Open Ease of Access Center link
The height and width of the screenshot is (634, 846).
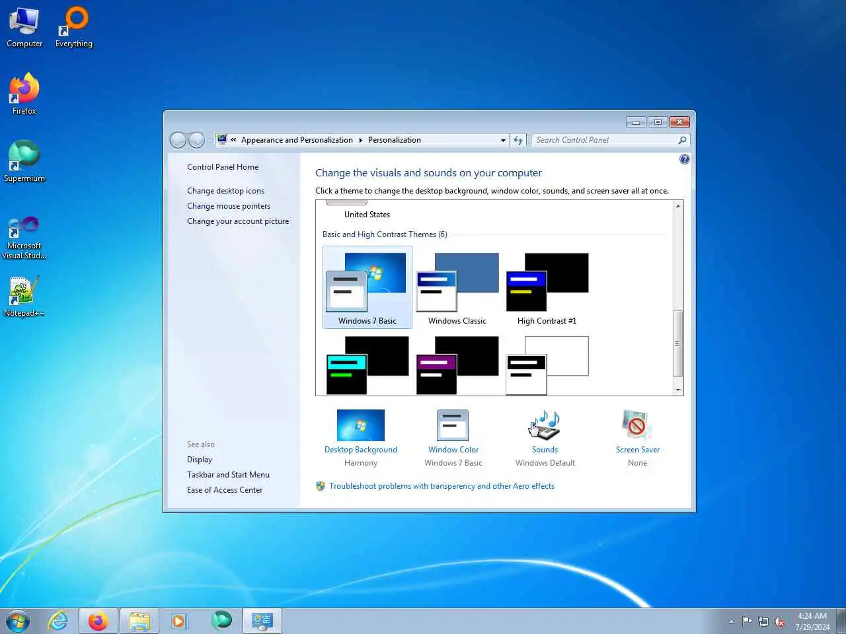click(225, 490)
